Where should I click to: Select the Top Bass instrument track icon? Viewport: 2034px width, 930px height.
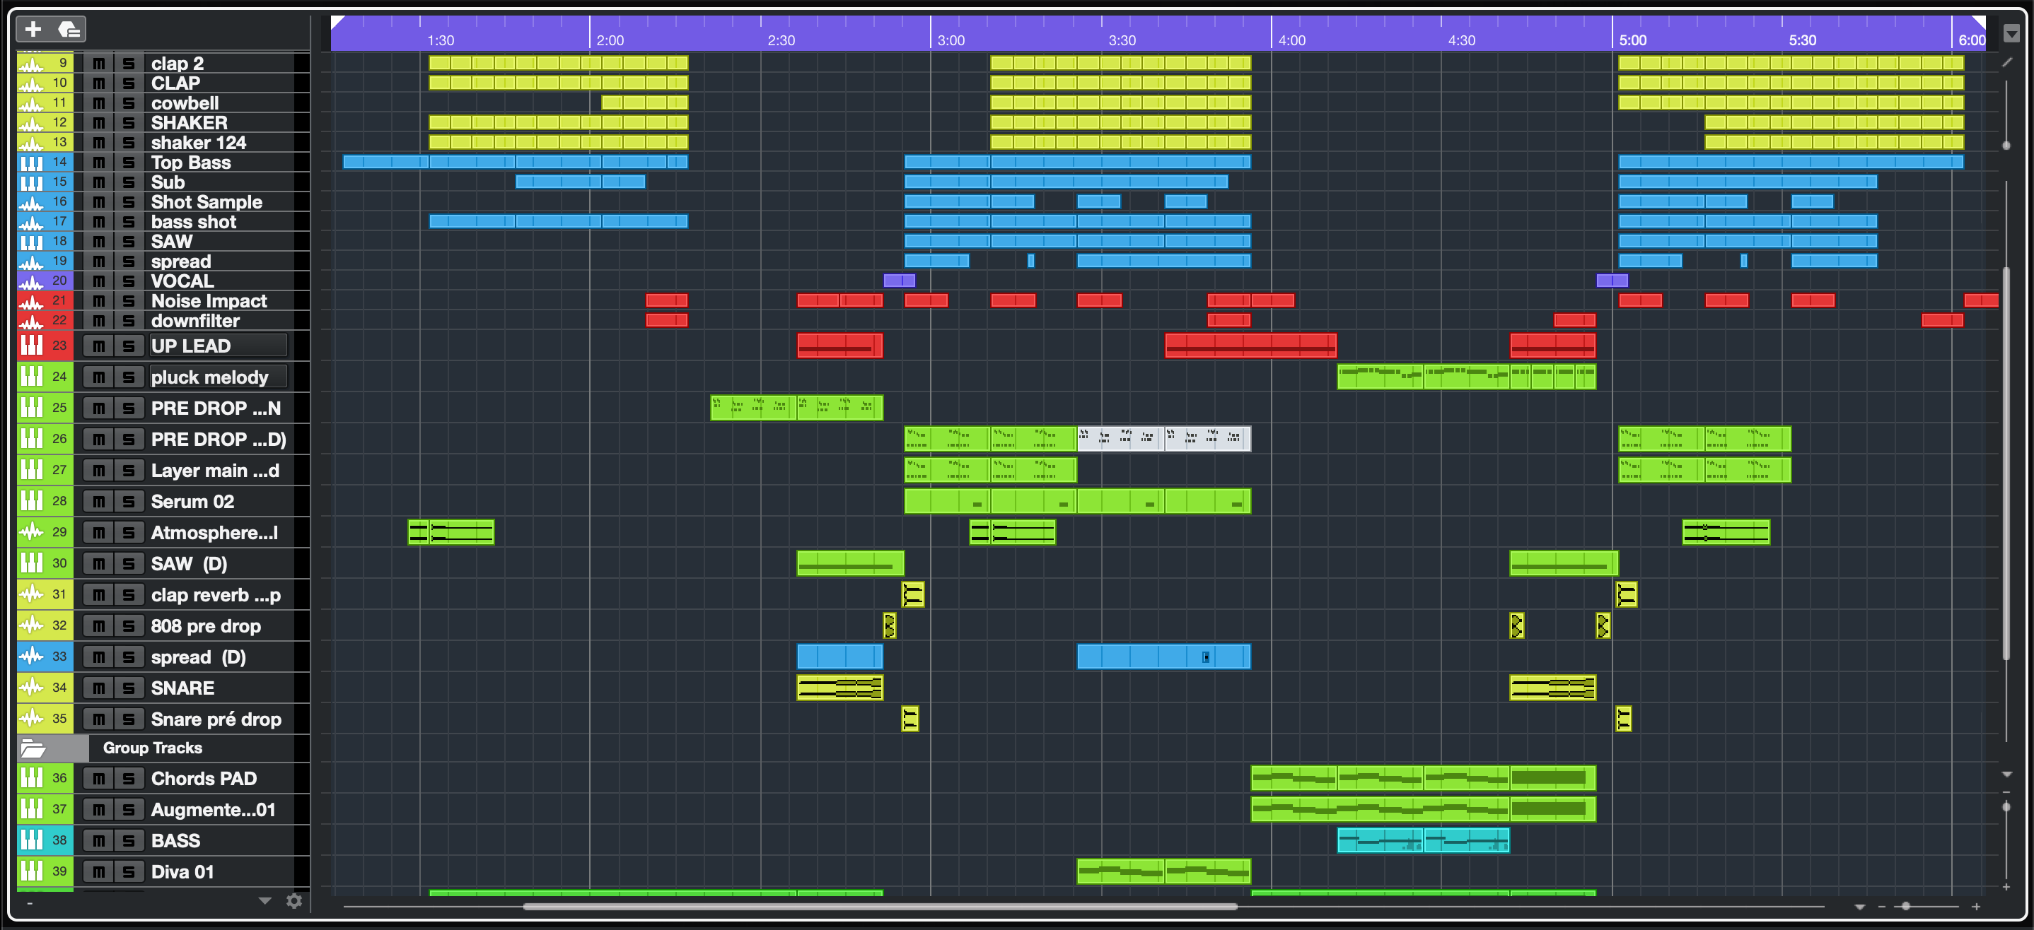pyautogui.click(x=31, y=163)
